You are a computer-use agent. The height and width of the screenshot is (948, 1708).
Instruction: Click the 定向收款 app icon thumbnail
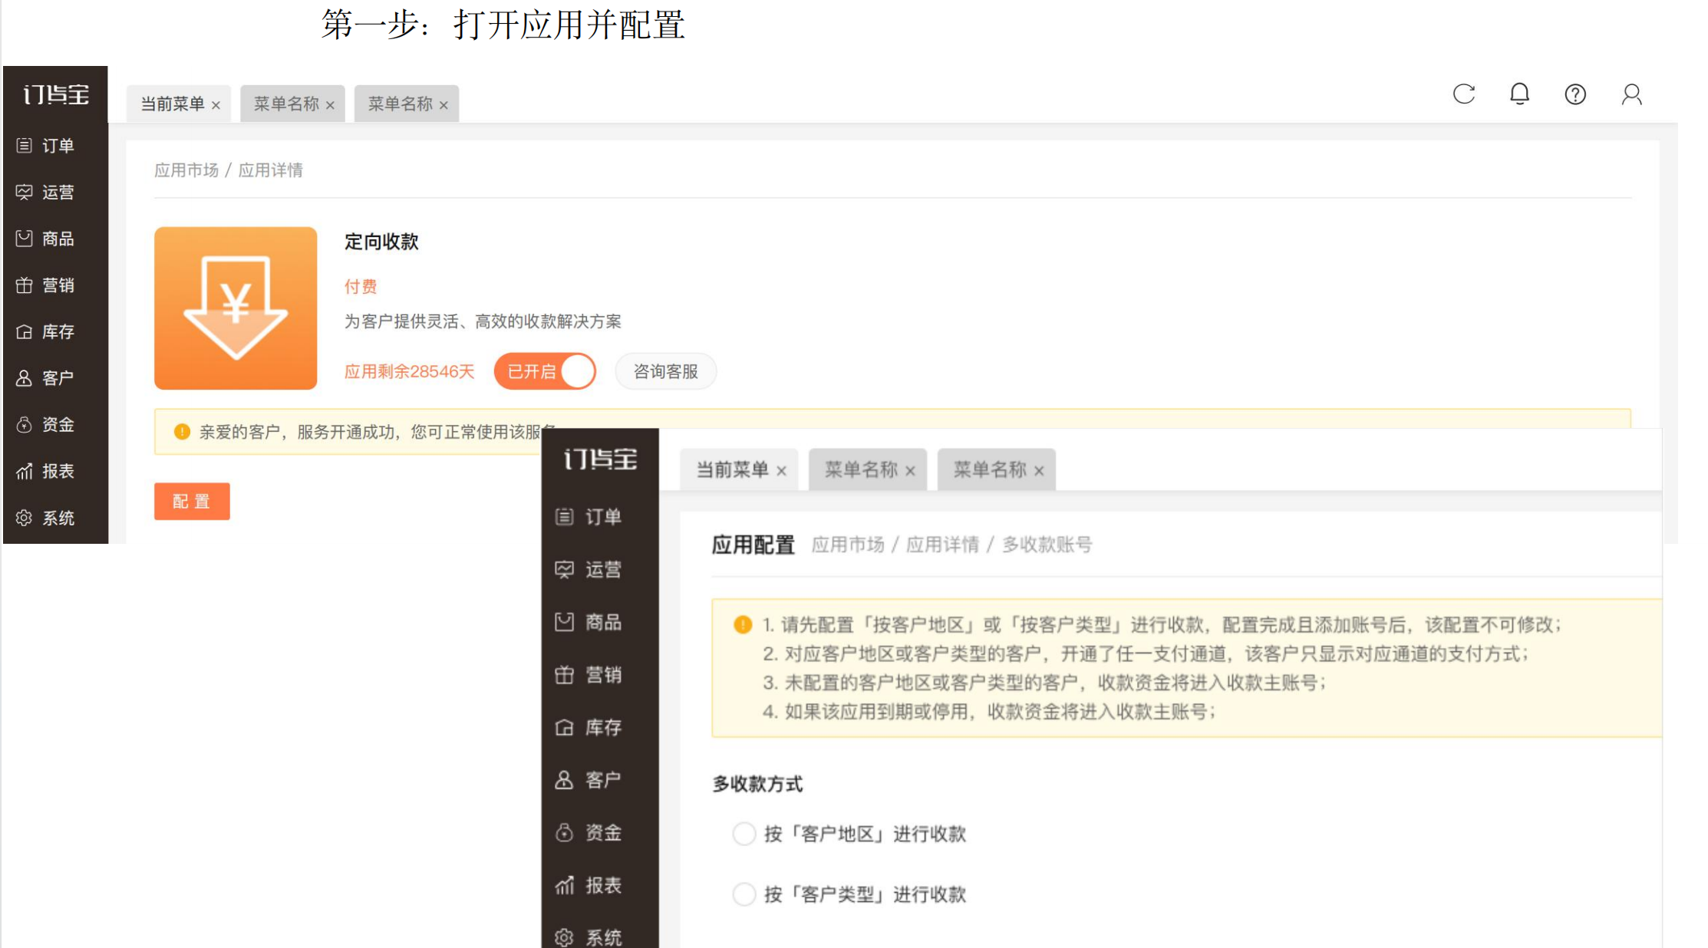236,308
